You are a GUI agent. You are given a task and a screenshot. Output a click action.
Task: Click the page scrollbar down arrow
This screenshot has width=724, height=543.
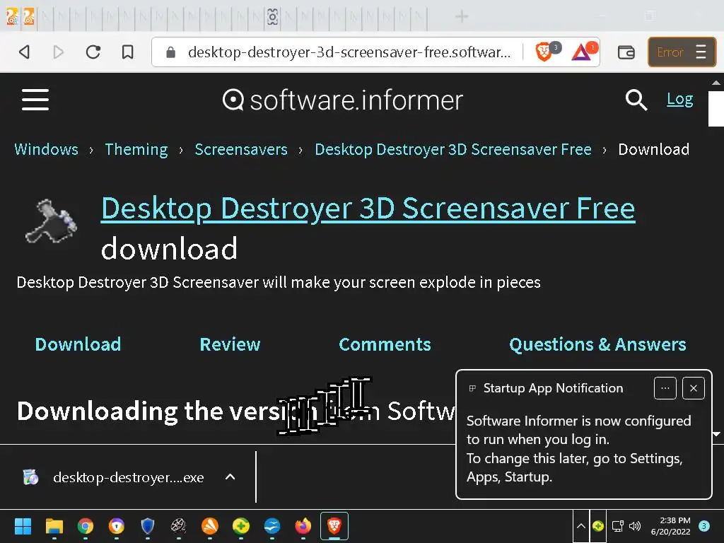[716, 434]
